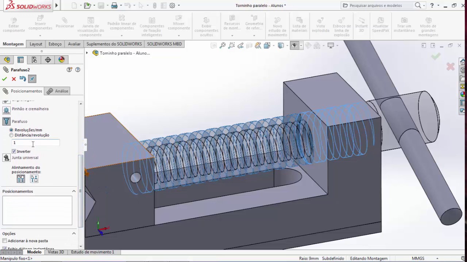Cancel with the viewport red X

(450, 66)
